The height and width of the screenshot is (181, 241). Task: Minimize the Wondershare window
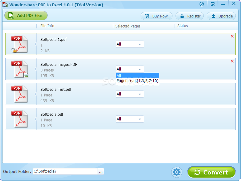223,4
